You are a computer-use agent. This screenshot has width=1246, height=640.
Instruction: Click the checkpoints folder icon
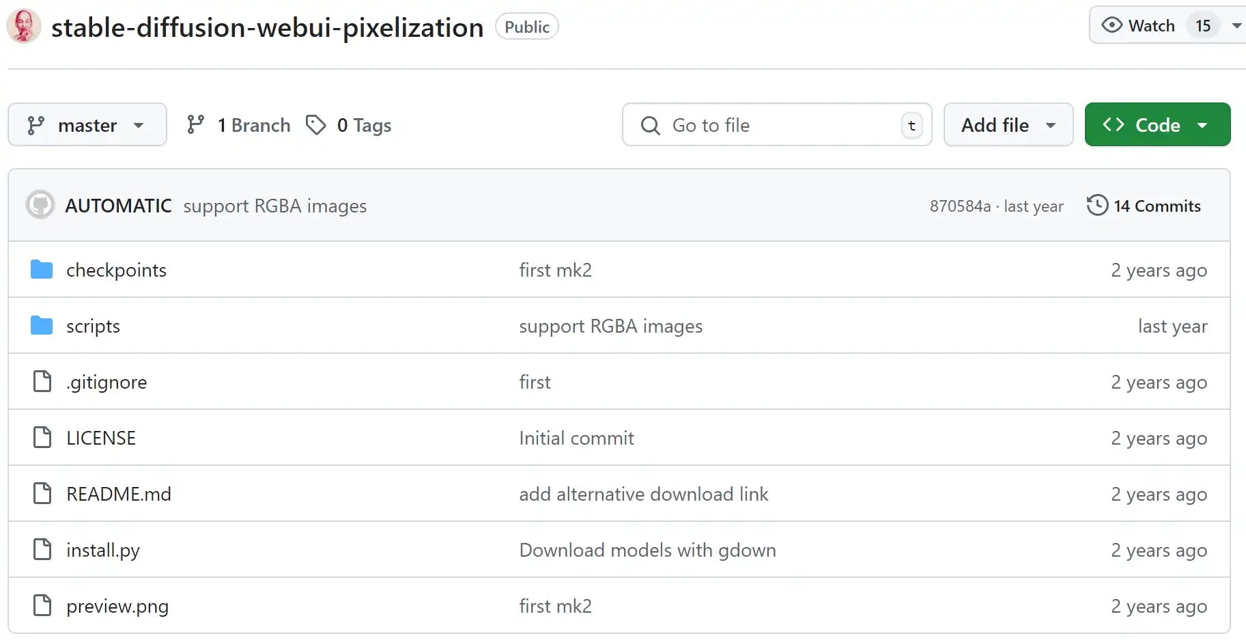click(42, 270)
